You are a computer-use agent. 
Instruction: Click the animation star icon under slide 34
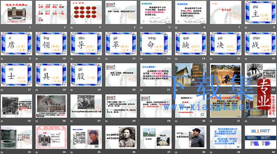(x=37, y=152)
